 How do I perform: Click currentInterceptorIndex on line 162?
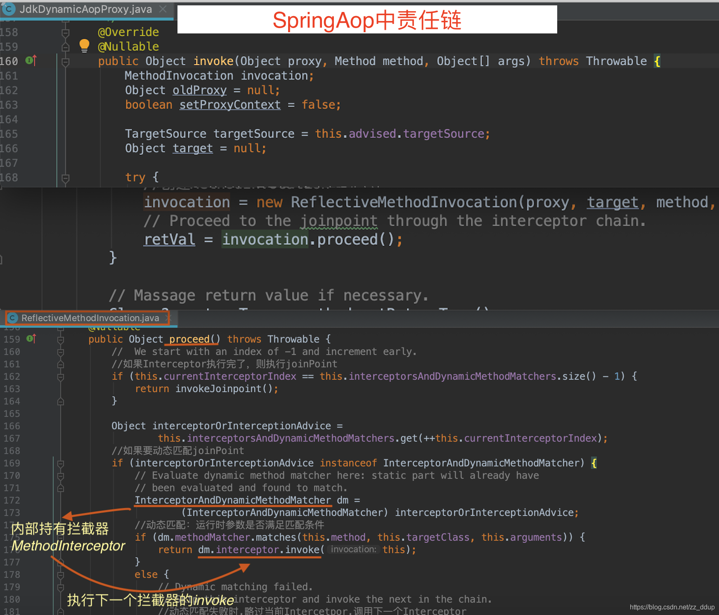coord(230,376)
